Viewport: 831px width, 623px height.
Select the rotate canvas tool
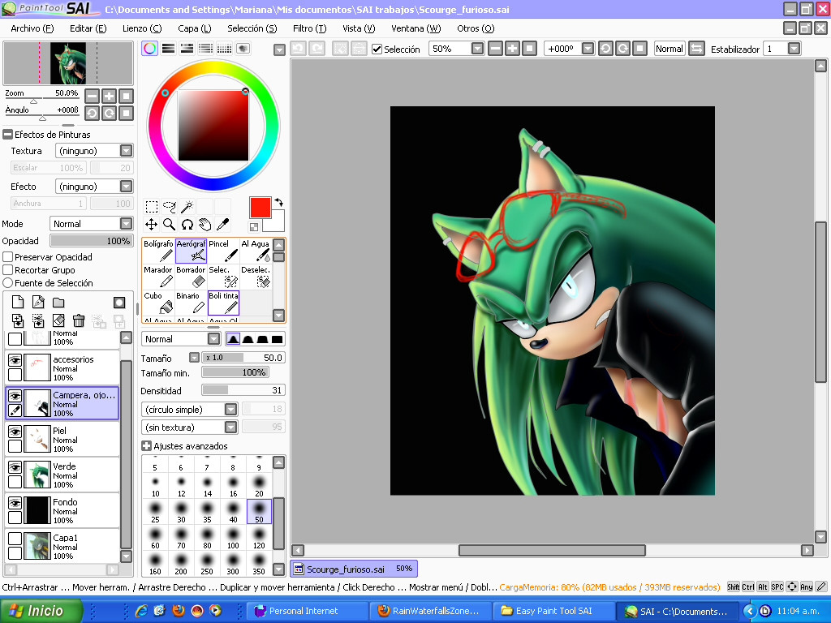187,225
